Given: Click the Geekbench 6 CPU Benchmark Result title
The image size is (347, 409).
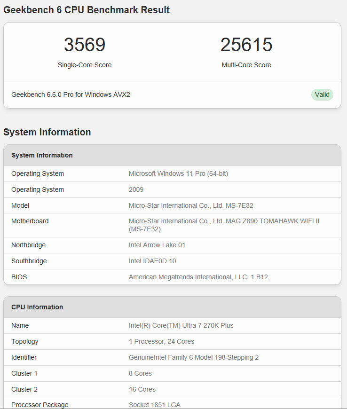Looking at the screenshot, I should pyautogui.click(x=87, y=10).
